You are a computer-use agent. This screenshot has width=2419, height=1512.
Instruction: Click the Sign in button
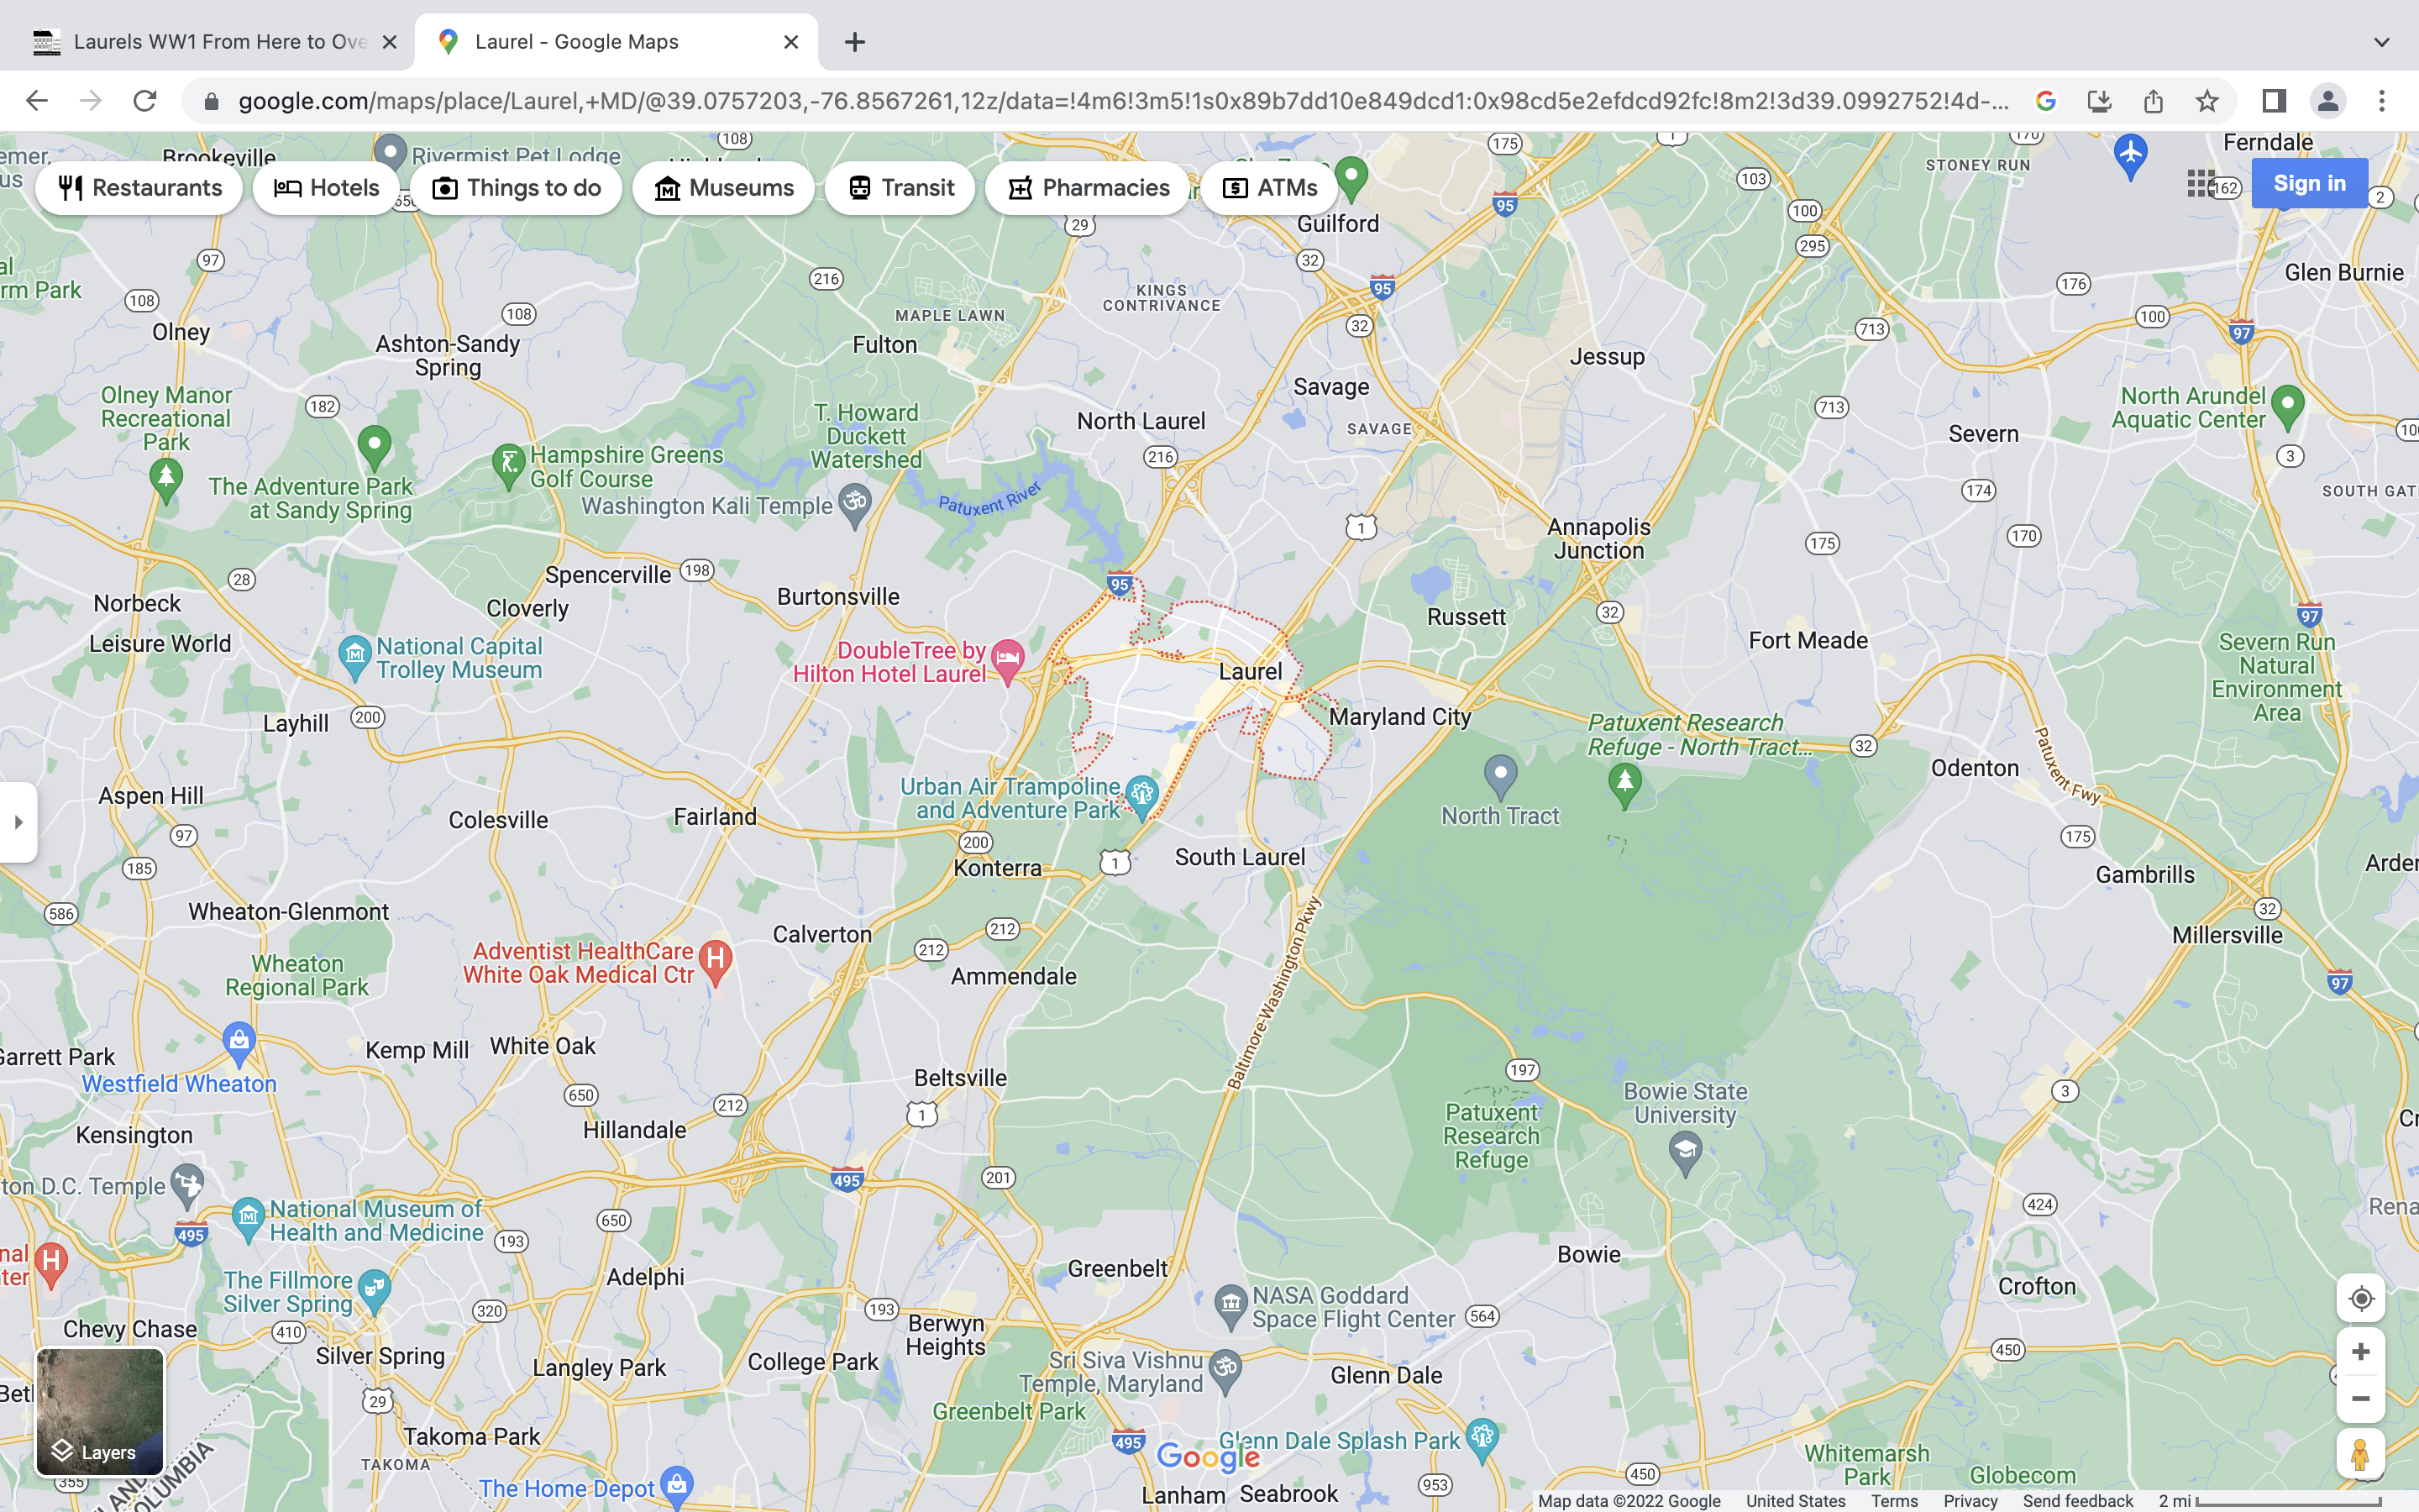(x=2308, y=183)
